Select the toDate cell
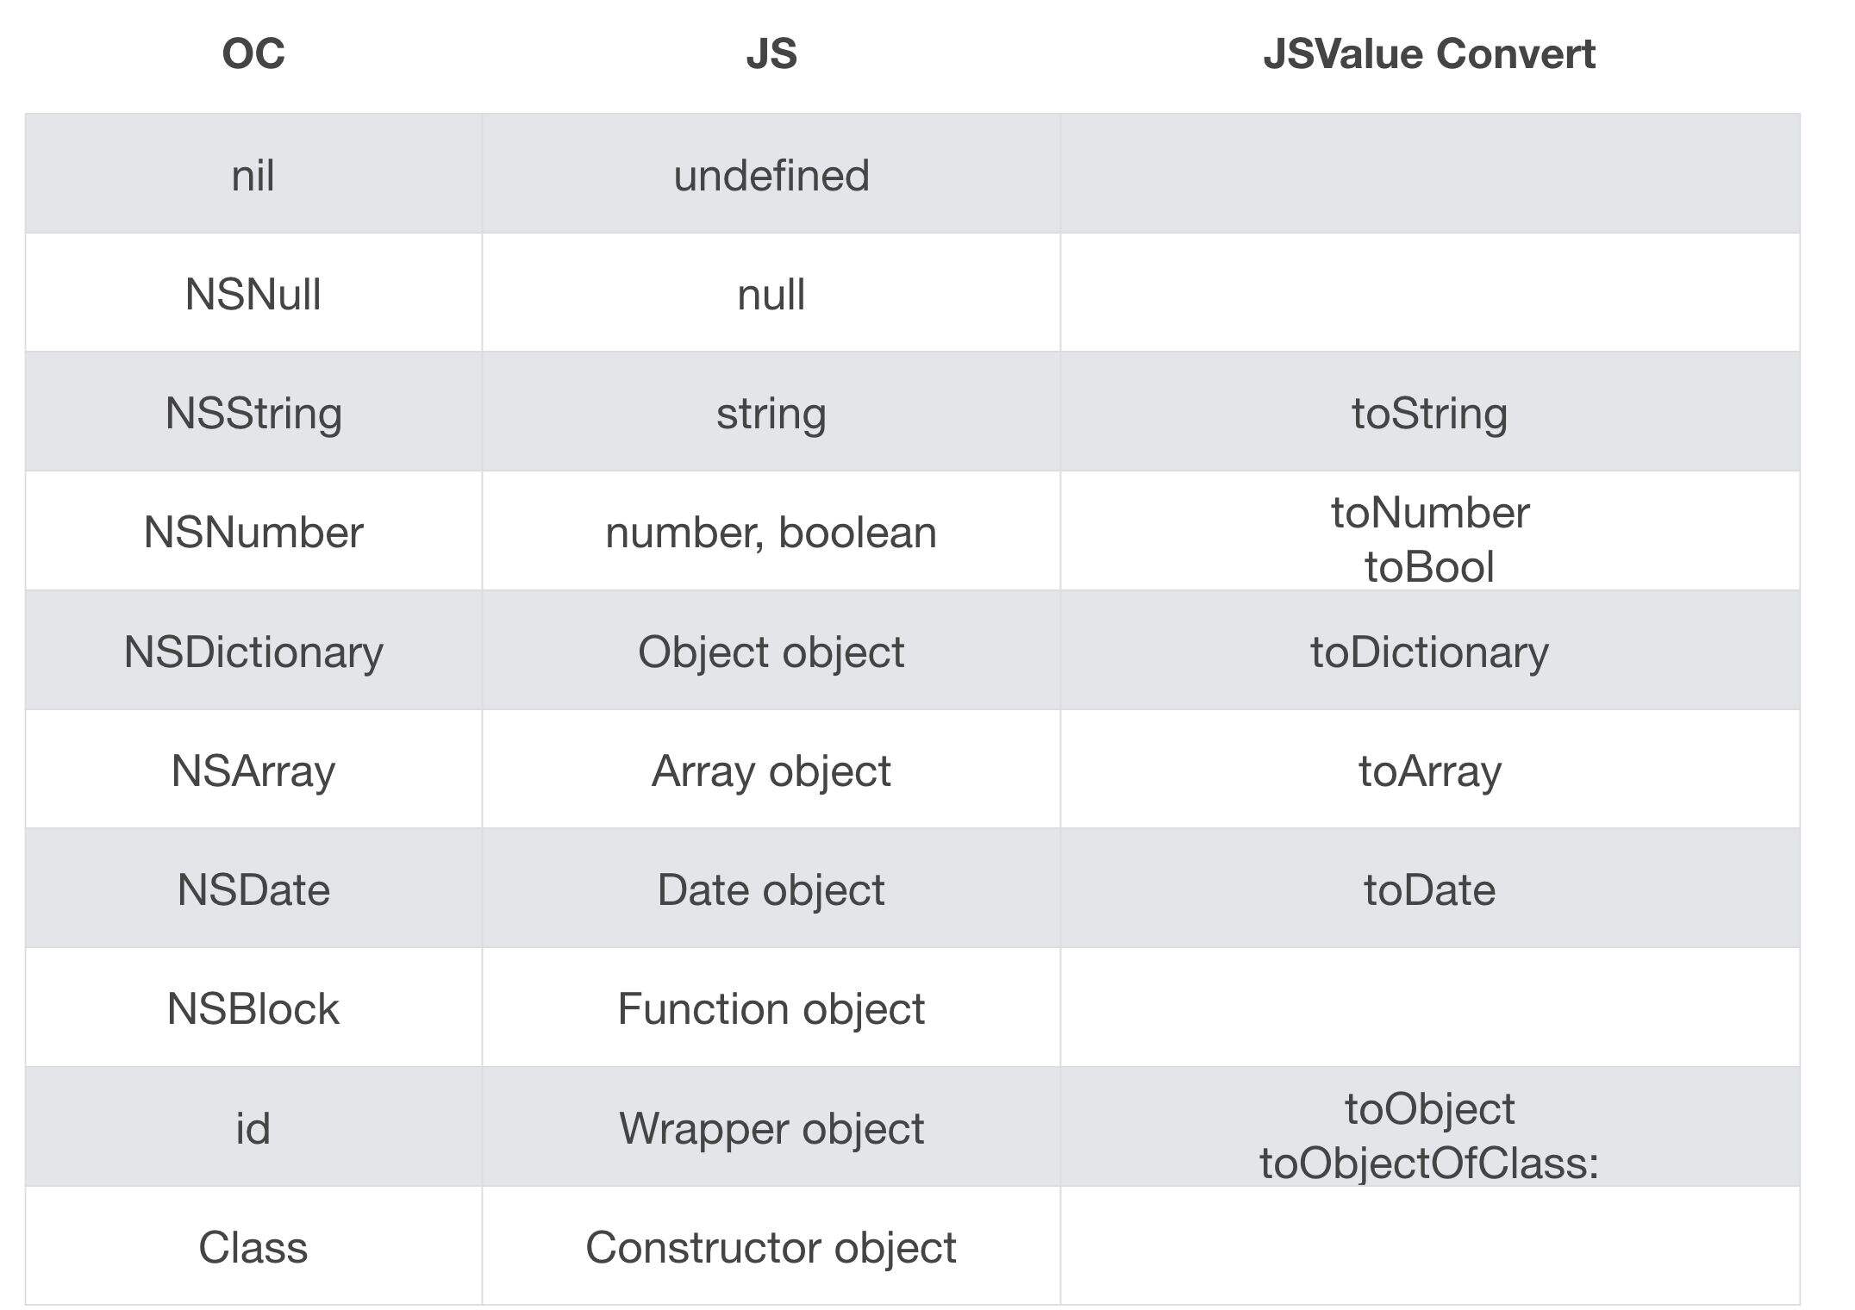Screen dimensions: 1855x1310 tap(1429, 889)
